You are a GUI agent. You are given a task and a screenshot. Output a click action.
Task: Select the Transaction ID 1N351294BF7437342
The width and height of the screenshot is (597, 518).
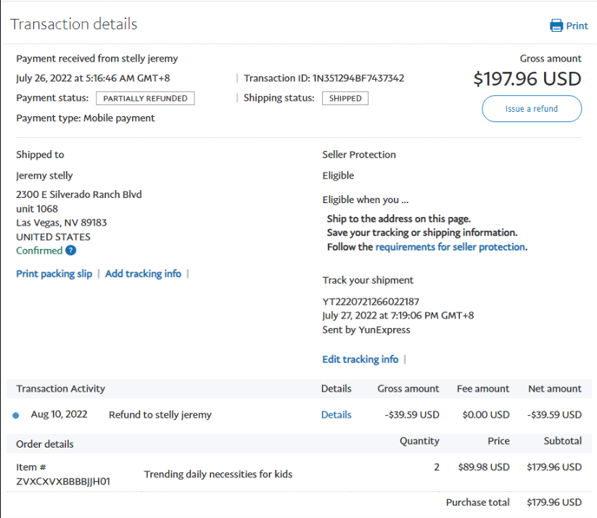click(x=358, y=78)
